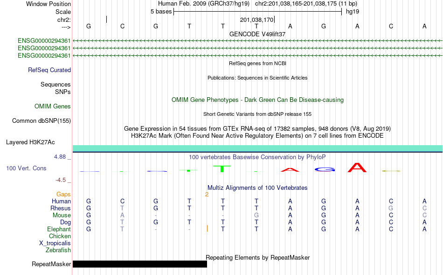The image size is (443, 275).
Task: Select the X_tropicalis alignment row label
Action: coord(55,243)
